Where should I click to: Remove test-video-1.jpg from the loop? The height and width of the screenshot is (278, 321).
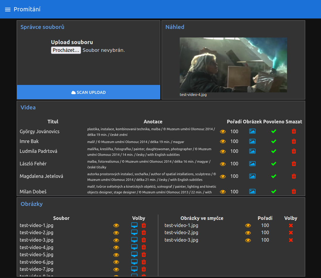point(291,226)
